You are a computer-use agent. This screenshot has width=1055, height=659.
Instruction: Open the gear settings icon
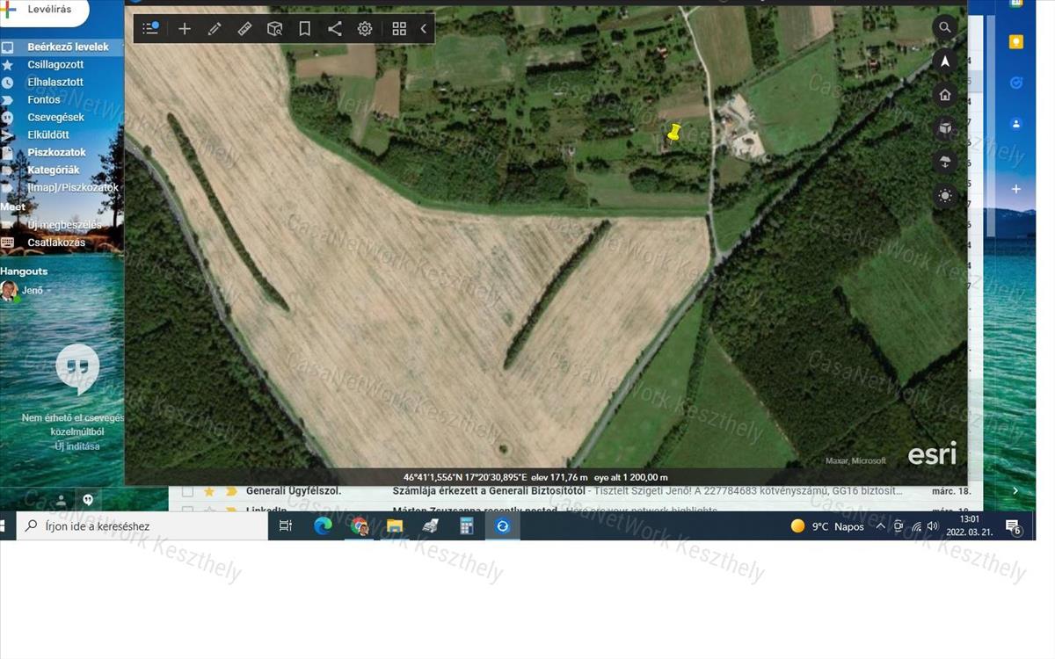(x=365, y=29)
